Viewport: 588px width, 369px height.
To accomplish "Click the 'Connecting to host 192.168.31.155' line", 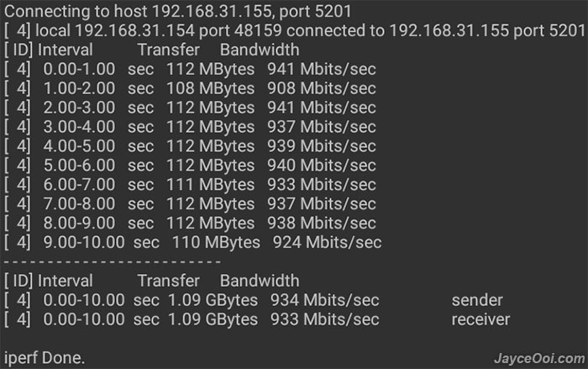I will tap(178, 11).
